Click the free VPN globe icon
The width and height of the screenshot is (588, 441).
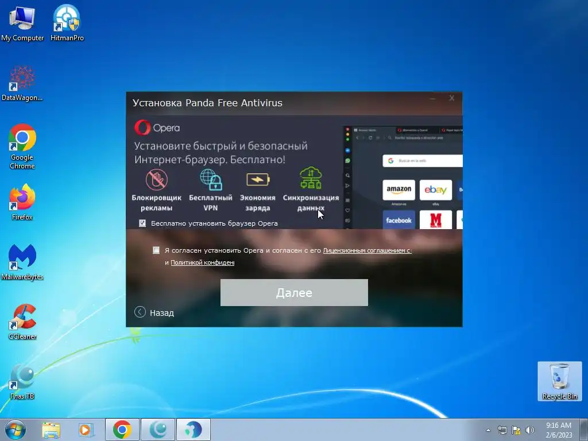[x=211, y=179]
